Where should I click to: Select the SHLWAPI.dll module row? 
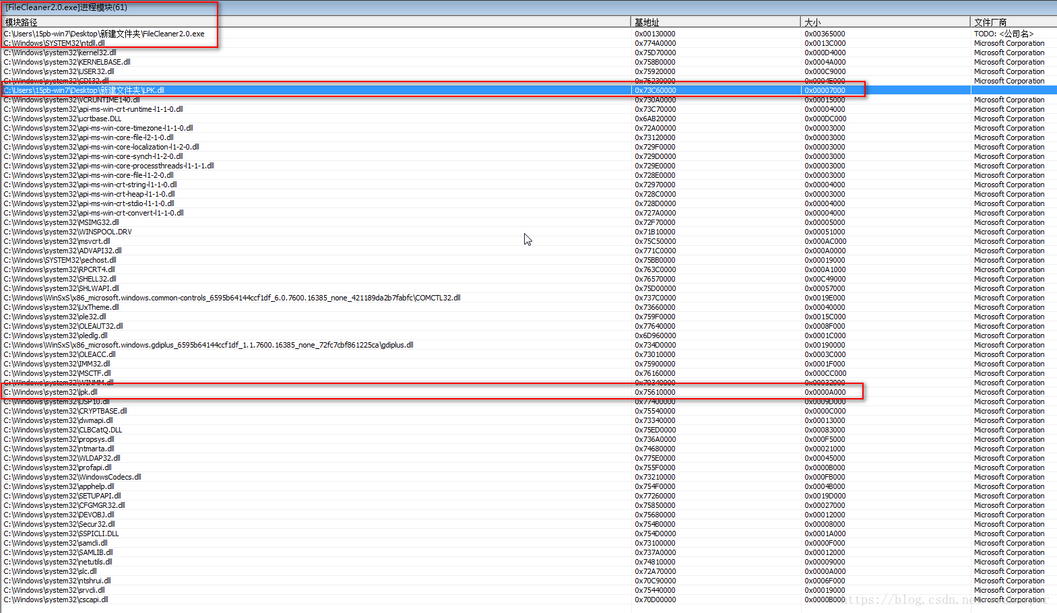528,288
